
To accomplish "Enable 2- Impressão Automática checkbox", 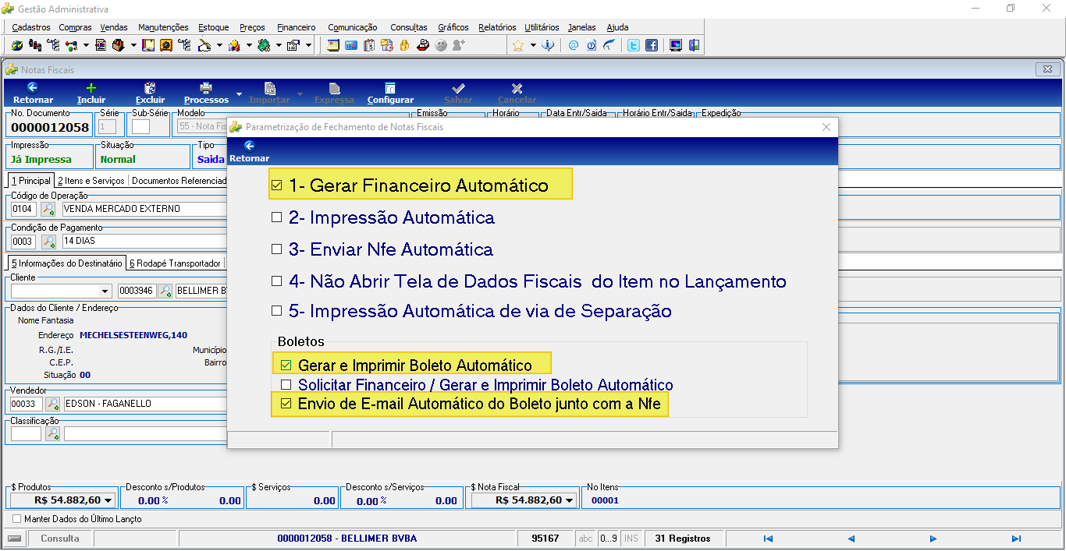I will coord(276,218).
